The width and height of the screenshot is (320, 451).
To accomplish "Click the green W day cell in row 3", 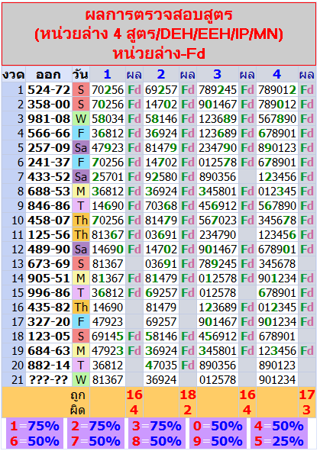I will coord(81,119).
